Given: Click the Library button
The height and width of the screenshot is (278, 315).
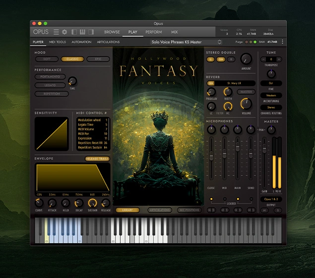Looking at the screenshot, I should [x=127, y=210].
